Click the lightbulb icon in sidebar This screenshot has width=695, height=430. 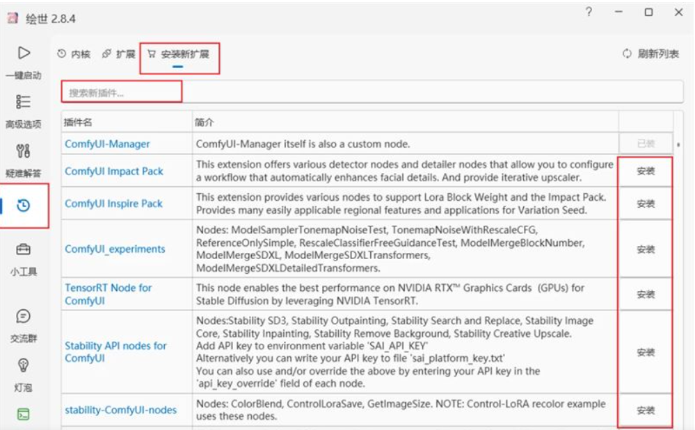tap(23, 365)
